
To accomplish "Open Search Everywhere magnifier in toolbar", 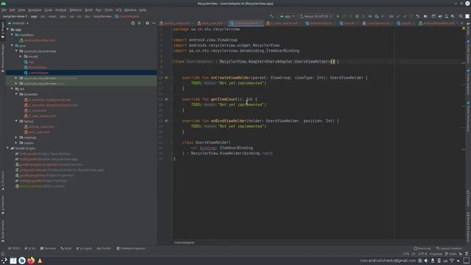I will 461,16.
